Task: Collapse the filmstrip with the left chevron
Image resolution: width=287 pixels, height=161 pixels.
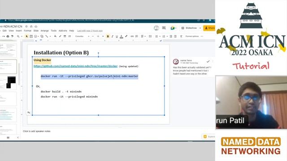Action: (18, 137)
